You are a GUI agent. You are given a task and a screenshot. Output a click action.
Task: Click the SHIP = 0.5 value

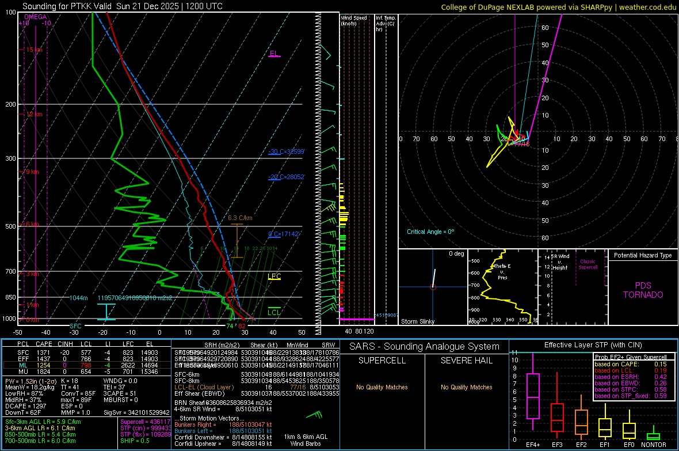135,441
